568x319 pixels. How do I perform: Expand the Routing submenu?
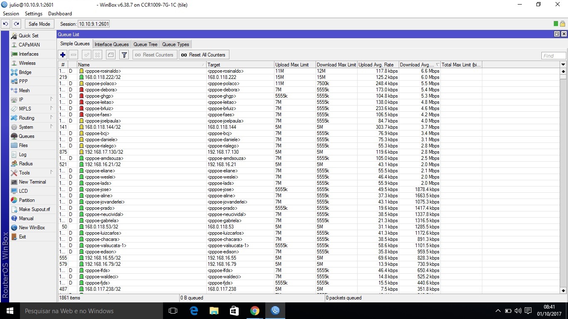(x=52, y=118)
